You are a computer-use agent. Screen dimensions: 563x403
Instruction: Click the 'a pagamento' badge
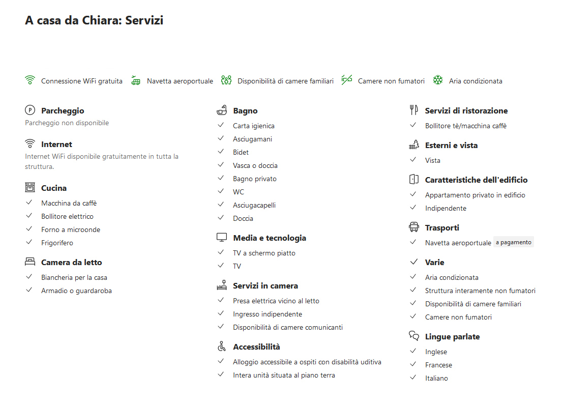(x=514, y=242)
